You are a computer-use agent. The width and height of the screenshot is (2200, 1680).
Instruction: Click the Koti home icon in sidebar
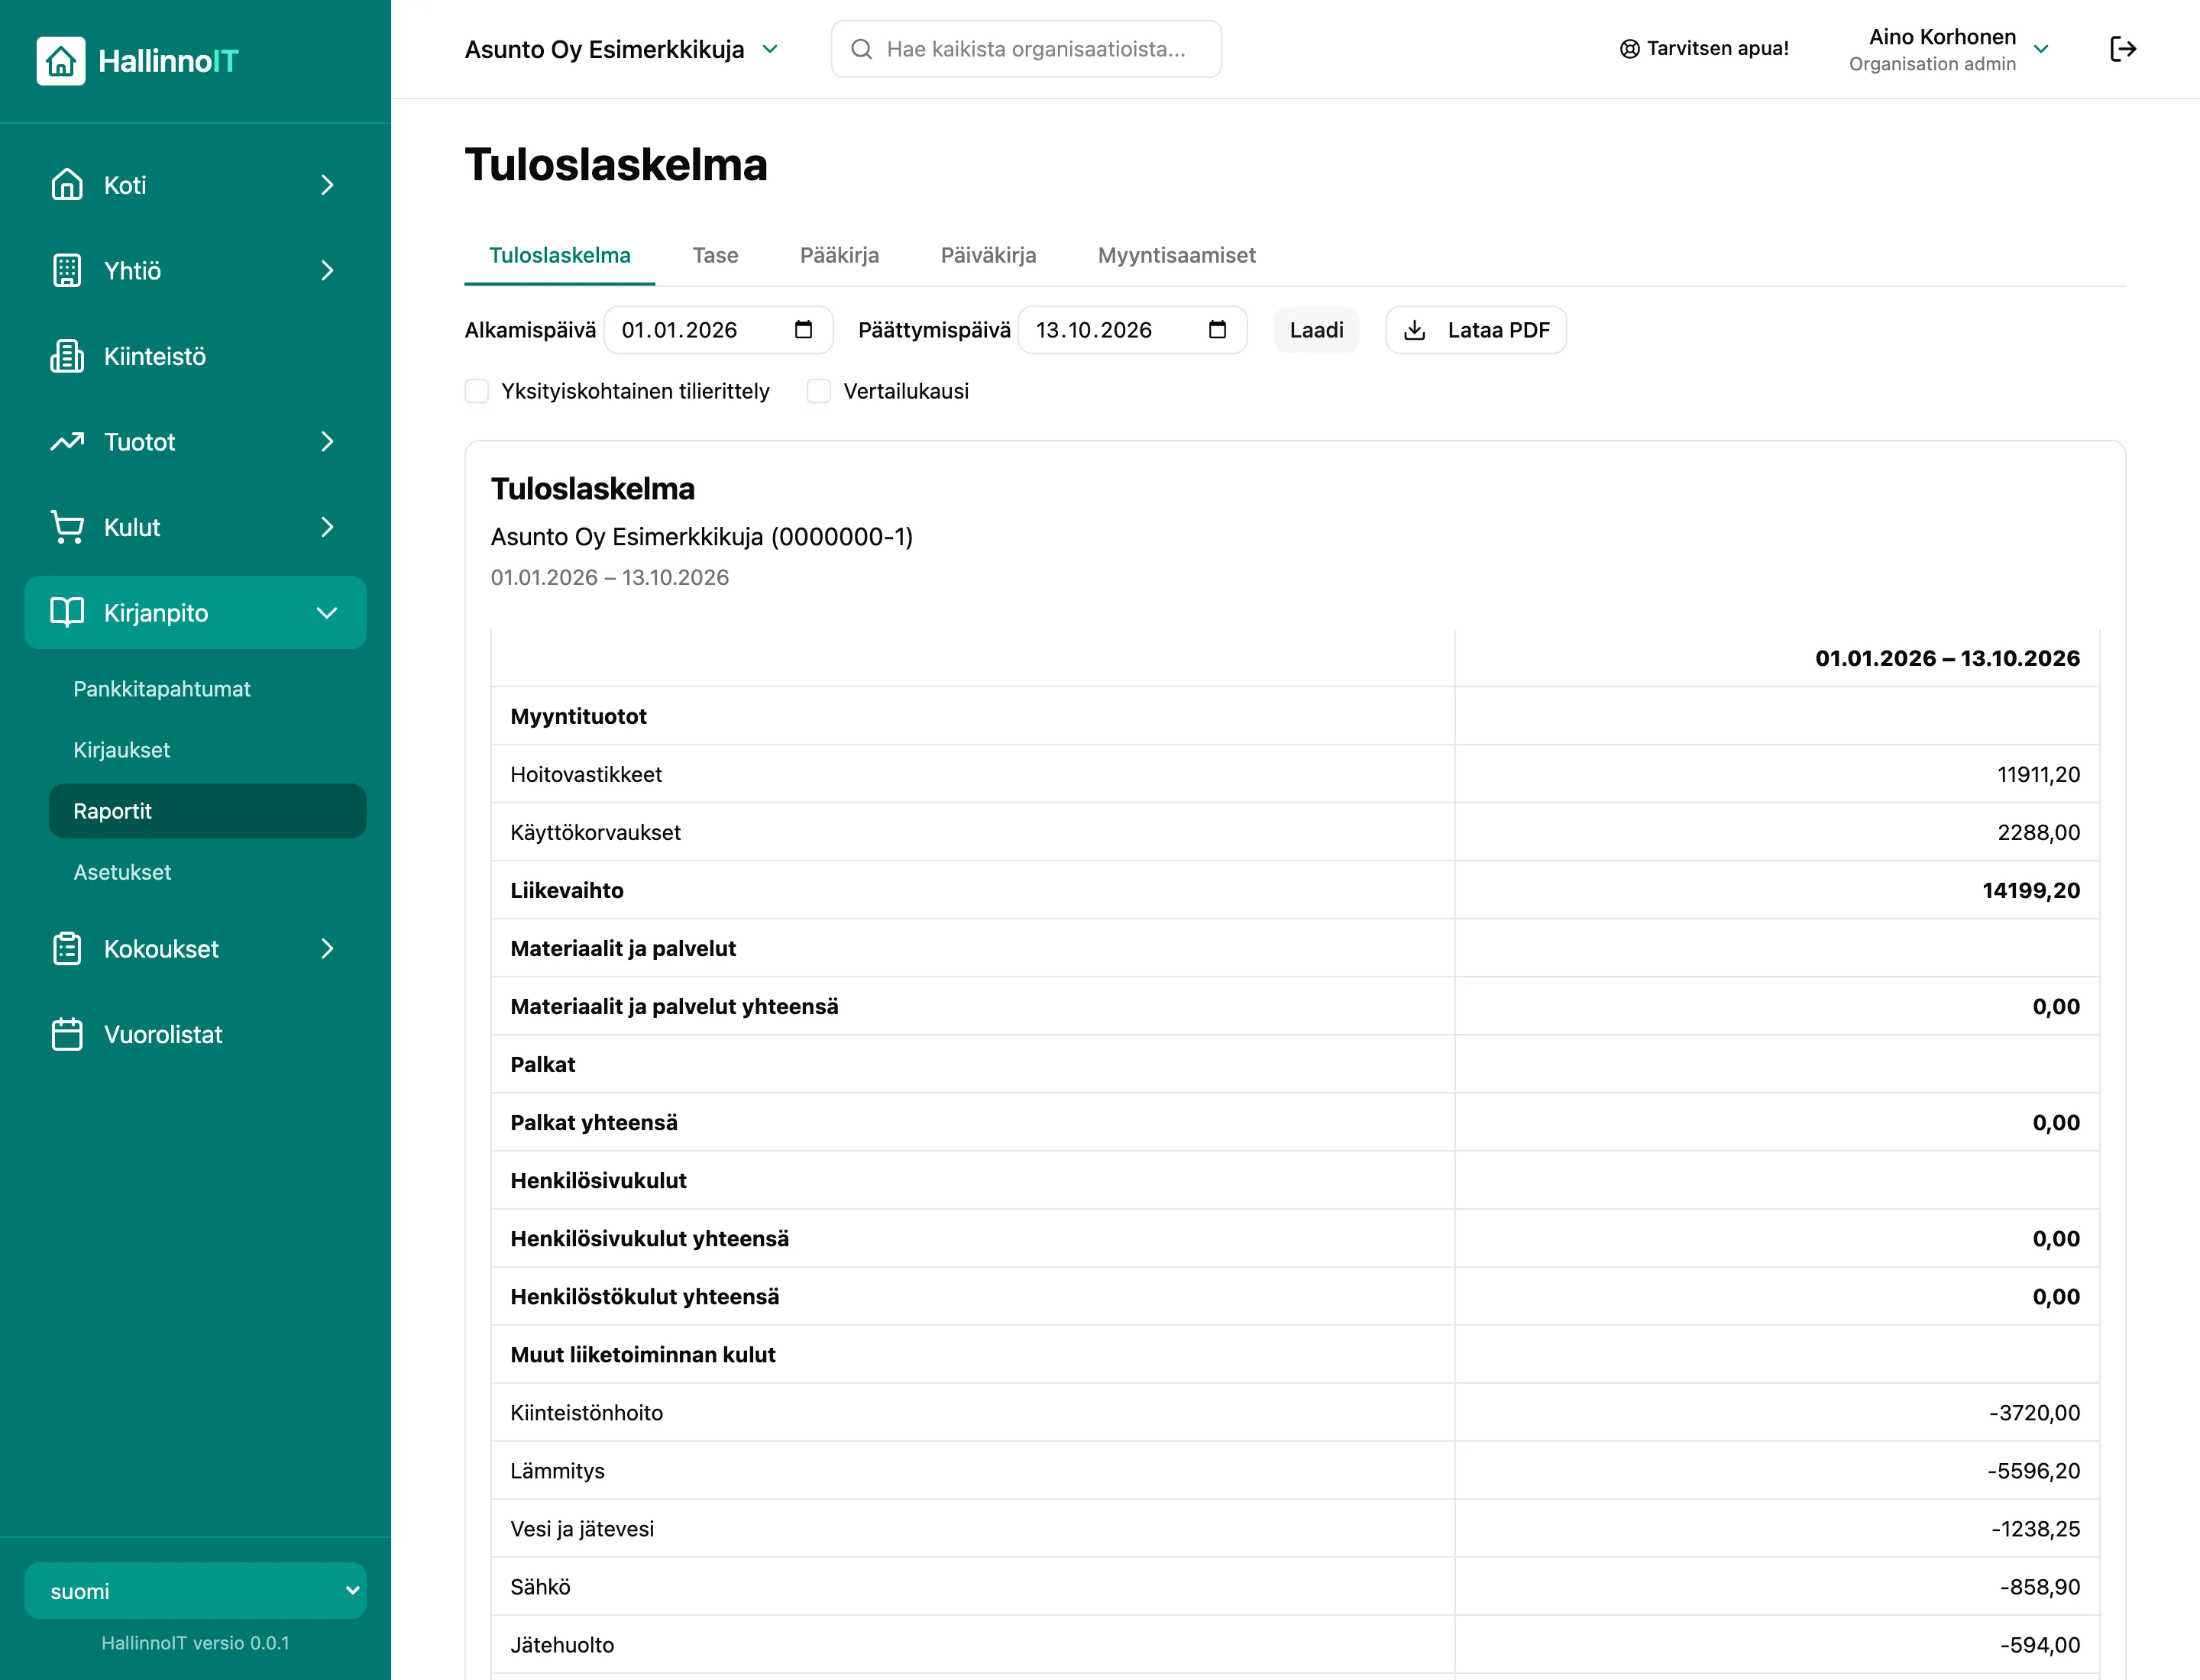click(67, 185)
